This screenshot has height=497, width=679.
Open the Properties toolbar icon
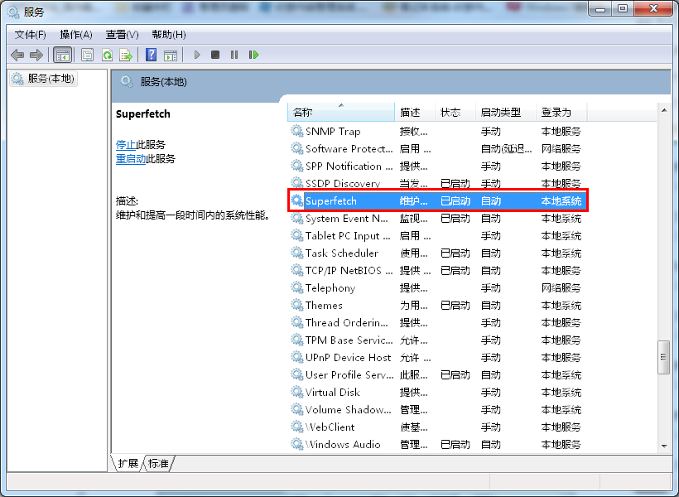(x=88, y=55)
